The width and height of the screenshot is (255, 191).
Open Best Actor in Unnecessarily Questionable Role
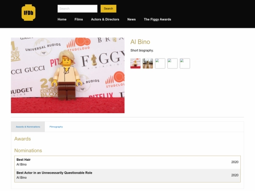click(127, 175)
